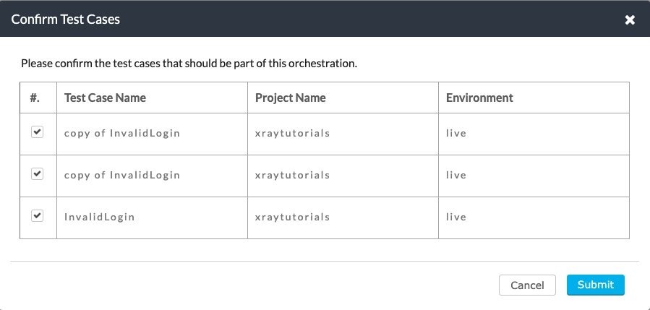Click the Project Name column header

click(x=291, y=98)
